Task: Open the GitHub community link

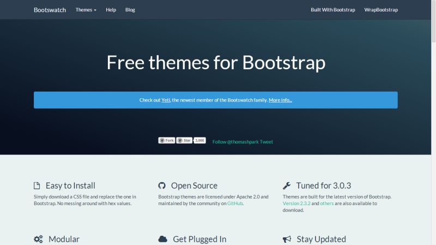Action: (x=235, y=204)
